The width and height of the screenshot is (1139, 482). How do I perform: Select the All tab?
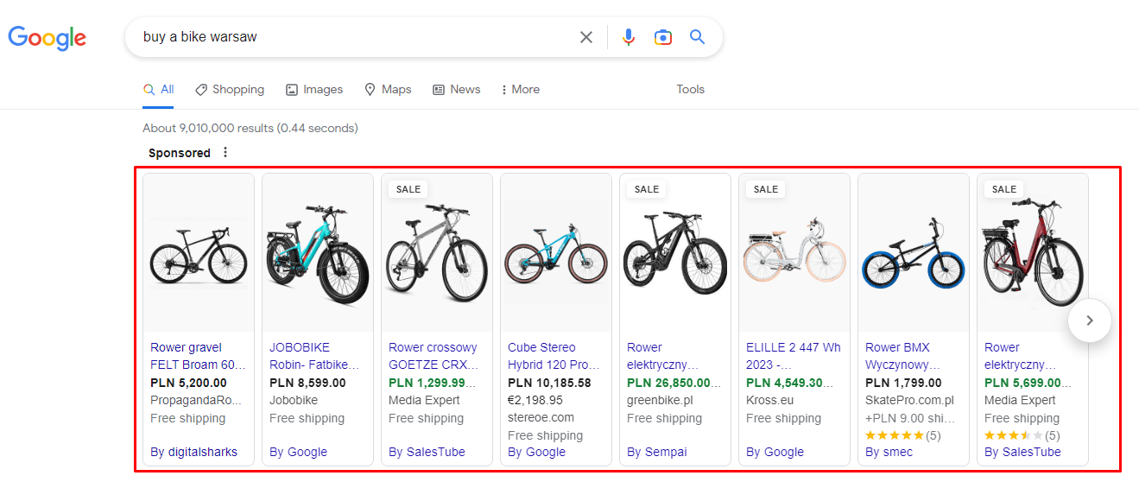[x=159, y=89]
